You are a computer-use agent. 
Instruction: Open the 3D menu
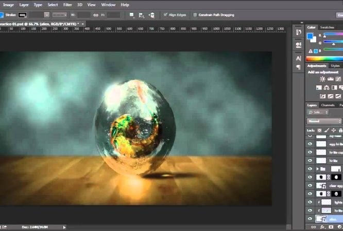[80, 5]
